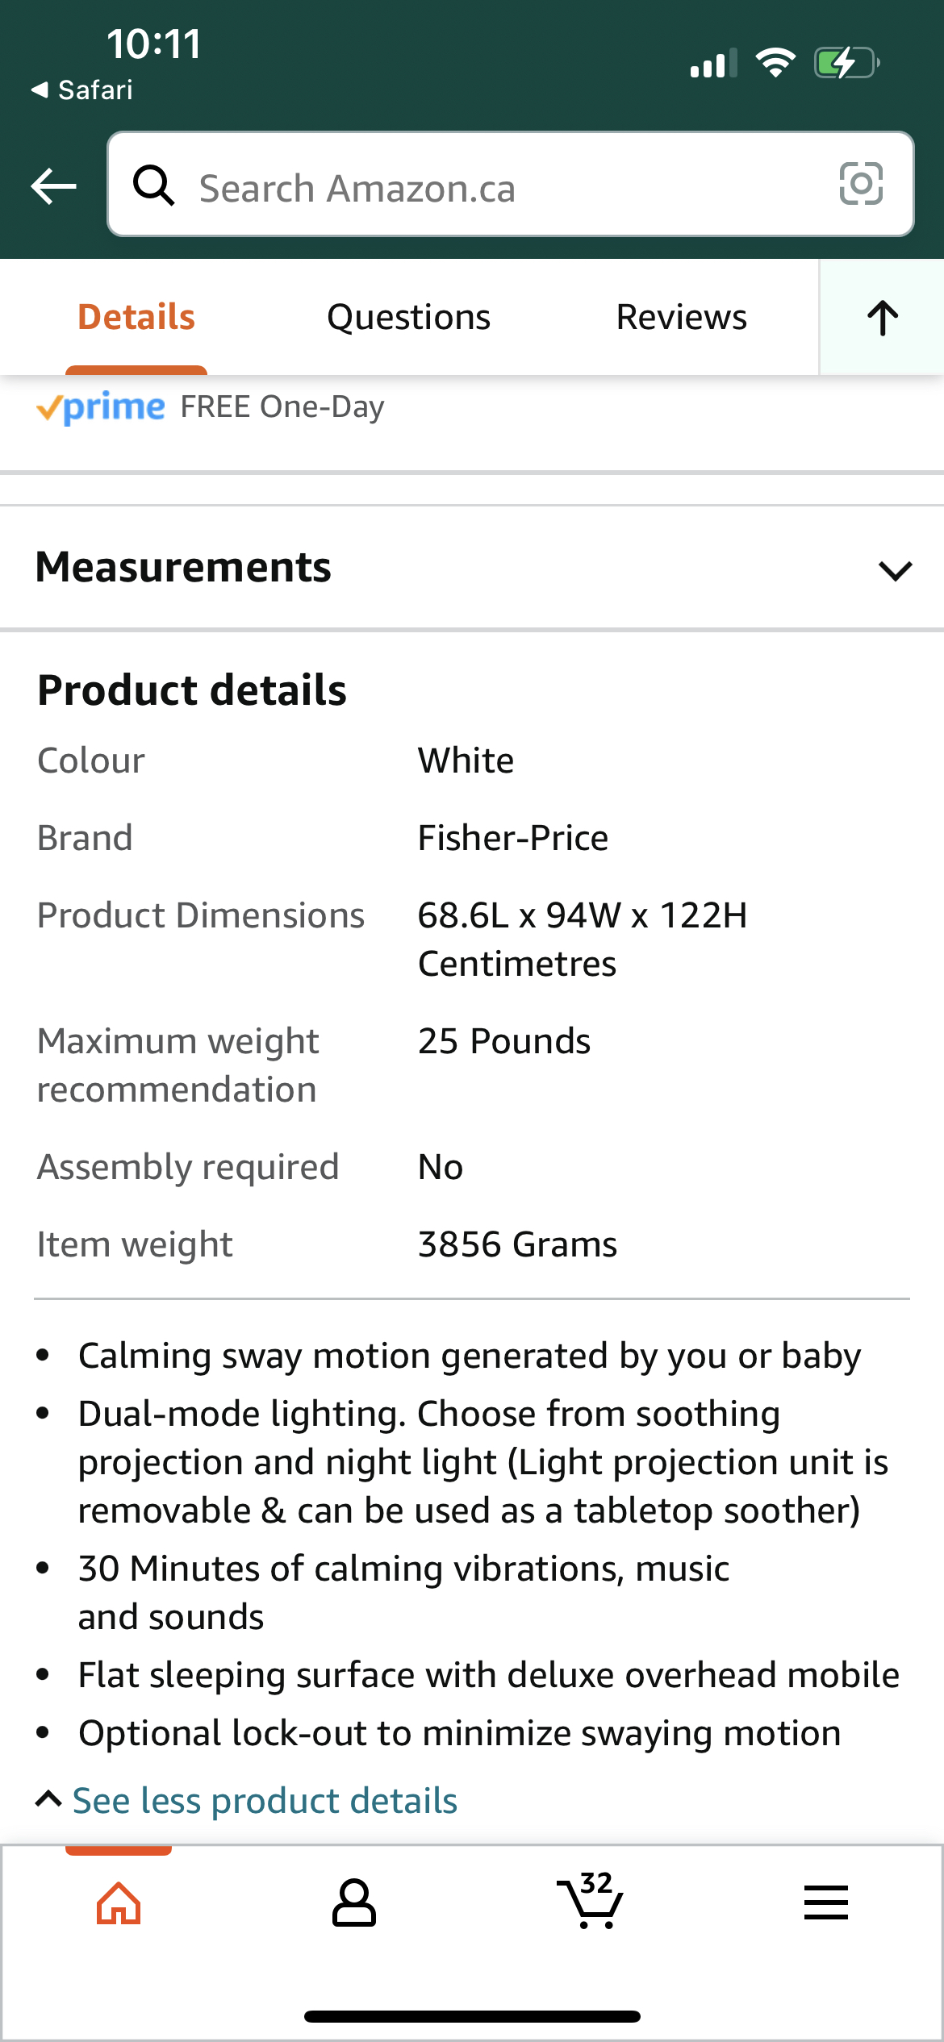The image size is (944, 2042).
Task: Tap the Measurements section heading
Action: [184, 567]
